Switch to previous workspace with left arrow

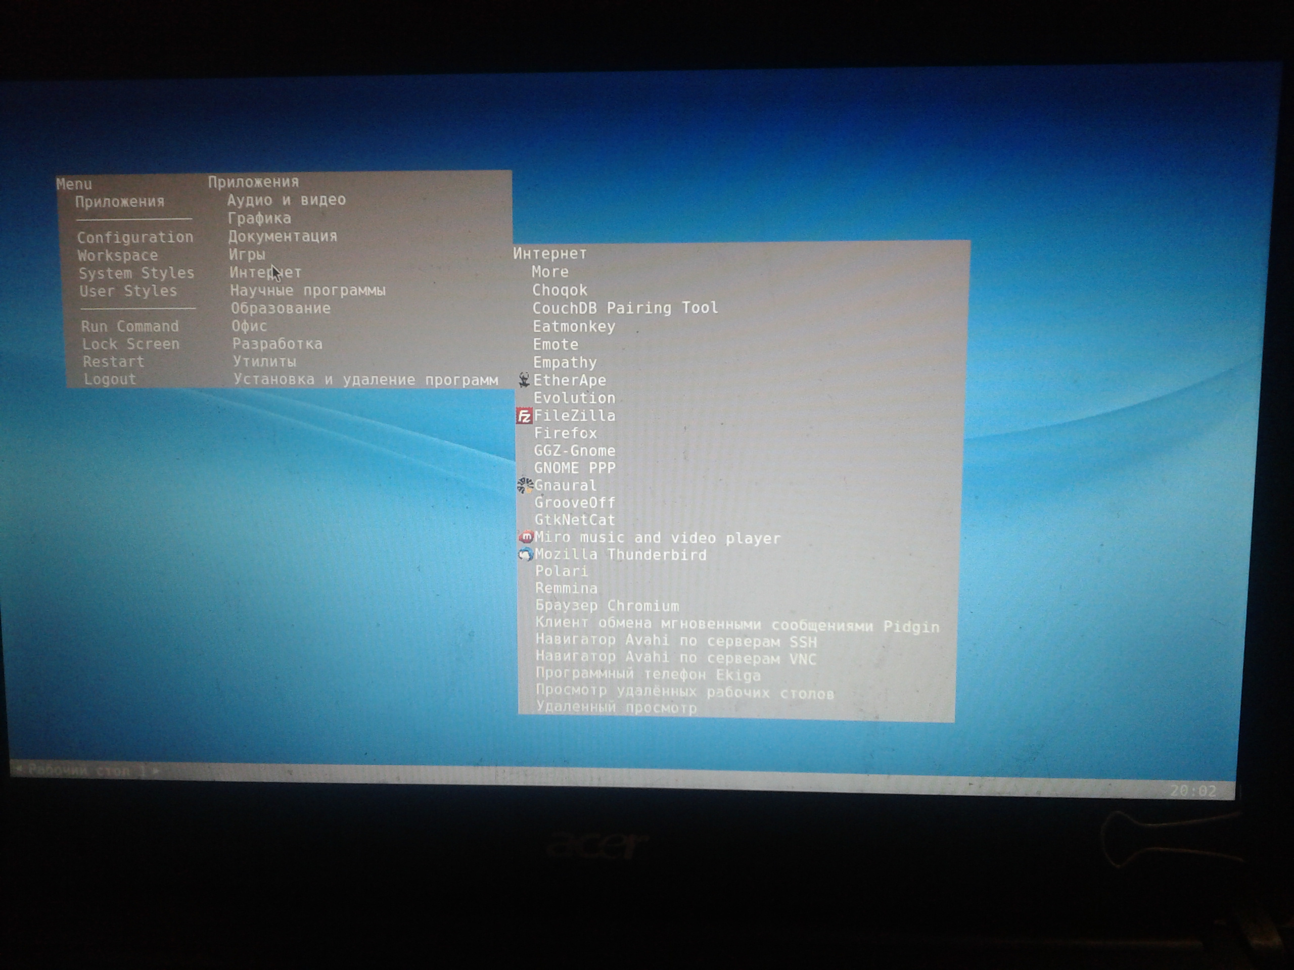[19, 769]
